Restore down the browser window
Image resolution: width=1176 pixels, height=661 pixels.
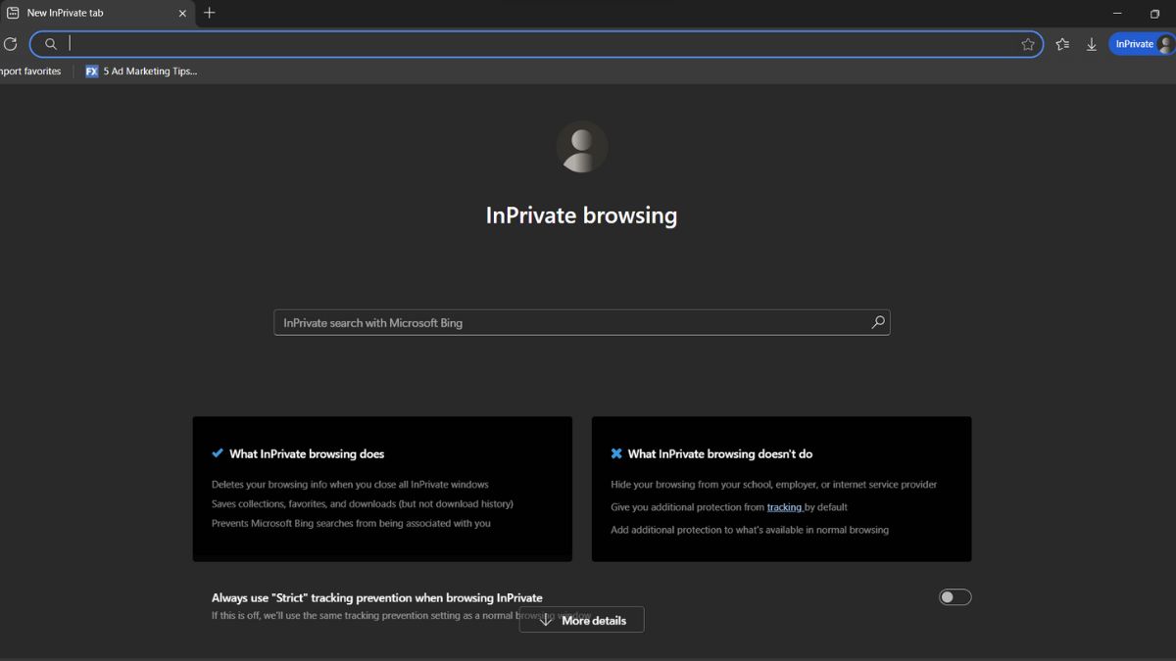coord(1154,14)
